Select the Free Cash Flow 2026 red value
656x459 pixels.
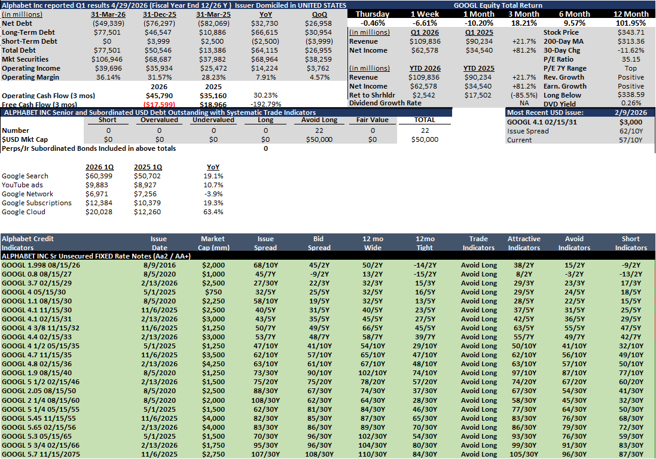tap(159, 105)
